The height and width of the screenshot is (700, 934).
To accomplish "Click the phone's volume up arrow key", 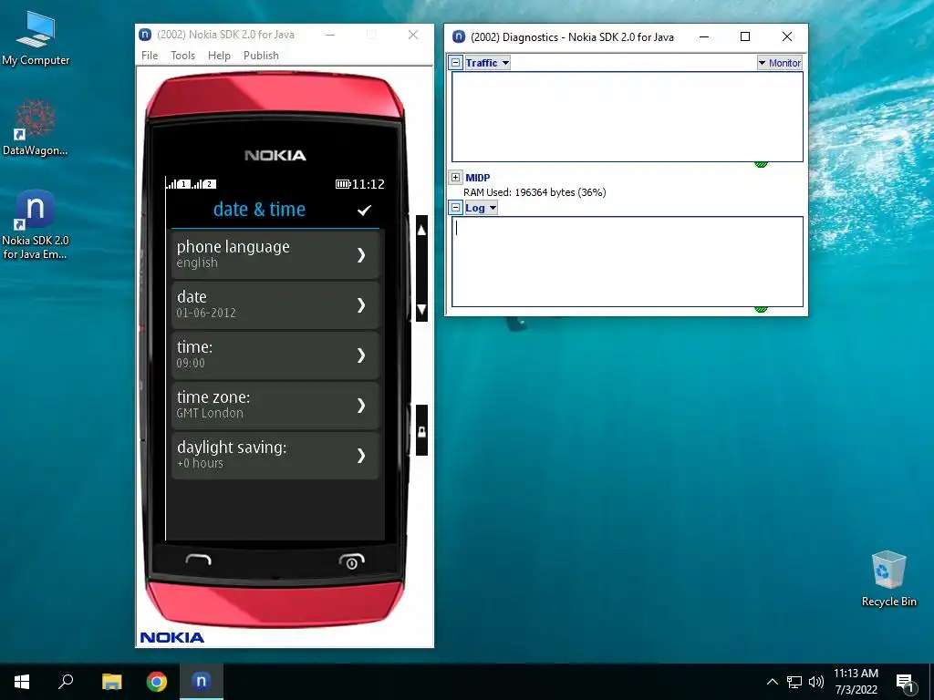I will [x=421, y=231].
